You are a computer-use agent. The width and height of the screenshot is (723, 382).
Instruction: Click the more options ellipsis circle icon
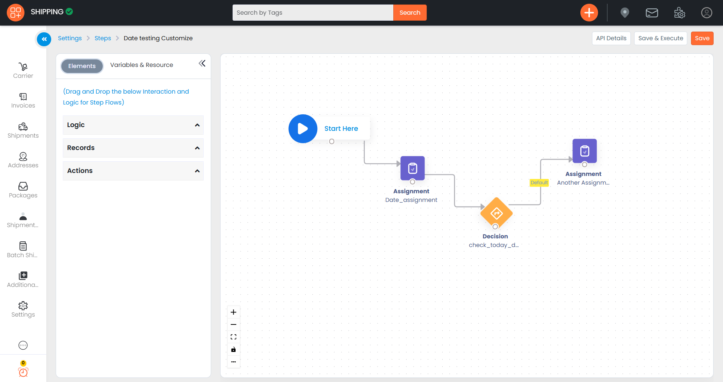23,345
